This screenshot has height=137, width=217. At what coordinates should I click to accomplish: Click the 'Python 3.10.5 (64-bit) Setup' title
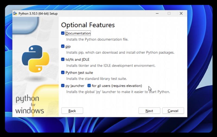[x=38, y=14]
